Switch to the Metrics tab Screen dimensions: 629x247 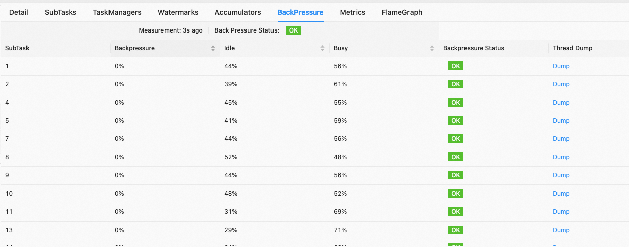tap(352, 12)
